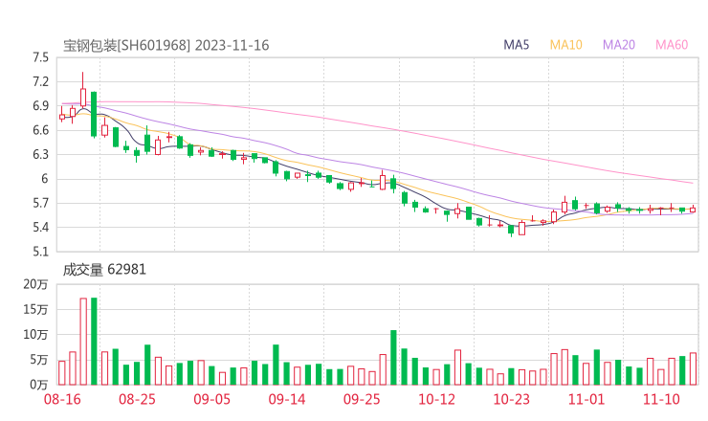Click the 6.6 price axis value

tap(40, 130)
